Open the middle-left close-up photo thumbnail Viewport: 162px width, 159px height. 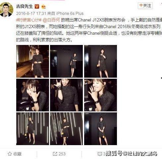32,95
